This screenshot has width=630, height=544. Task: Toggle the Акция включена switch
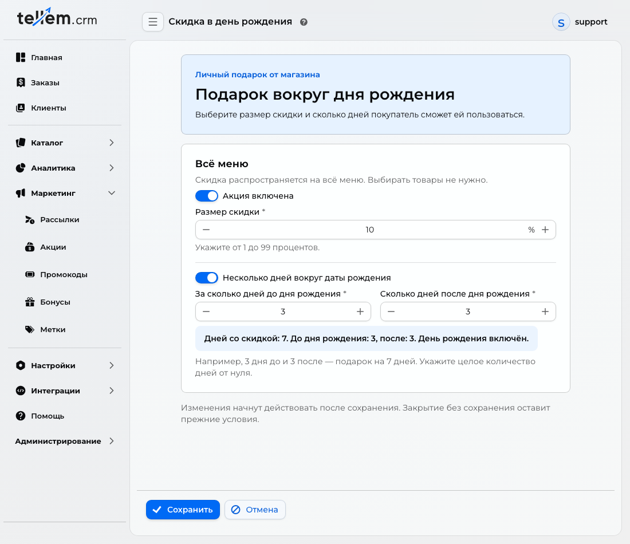(x=207, y=196)
